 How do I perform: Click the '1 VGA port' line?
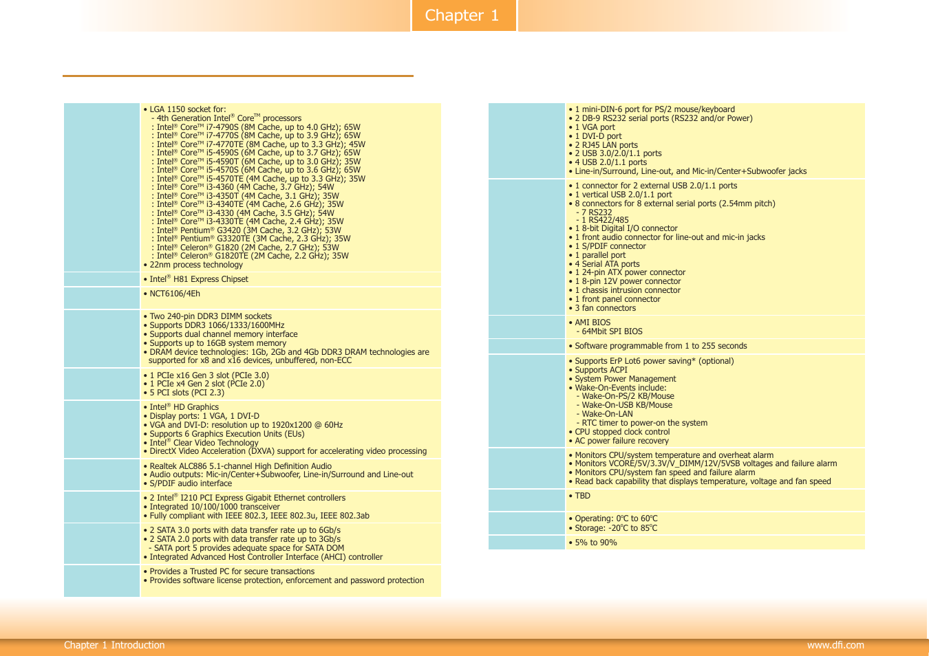tap(592, 127)
